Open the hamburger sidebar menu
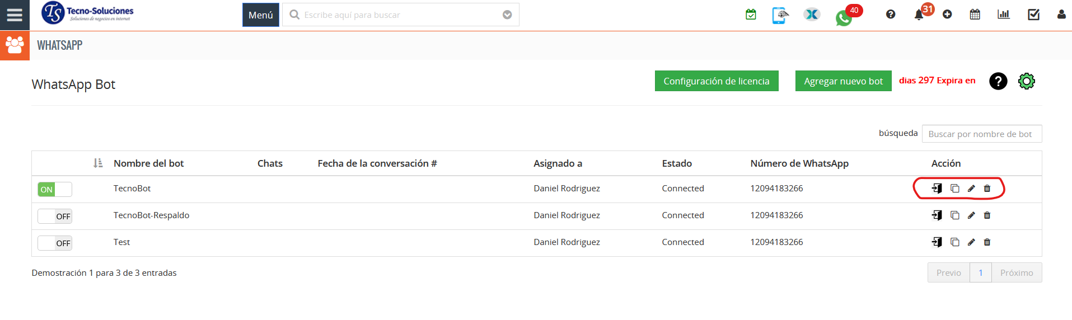The height and width of the screenshot is (320, 1072). point(15,15)
